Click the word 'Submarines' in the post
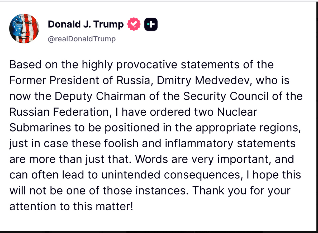 (40, 128)
